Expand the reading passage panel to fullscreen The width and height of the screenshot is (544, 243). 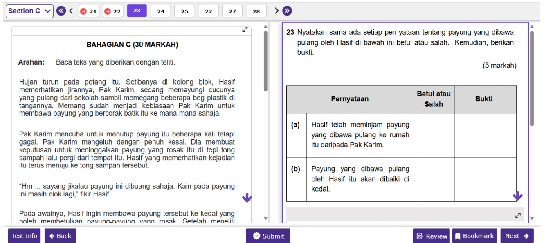pos(245,29)
